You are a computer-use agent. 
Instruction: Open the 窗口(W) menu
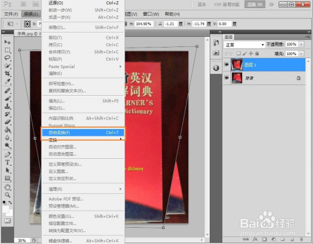[151, 14]
